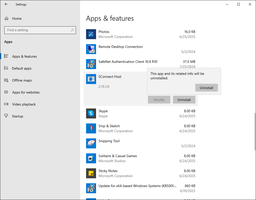This screenshot has width=256, height=200.
Task: Click the search magnifier icon
Action: (x=72, y=30)
